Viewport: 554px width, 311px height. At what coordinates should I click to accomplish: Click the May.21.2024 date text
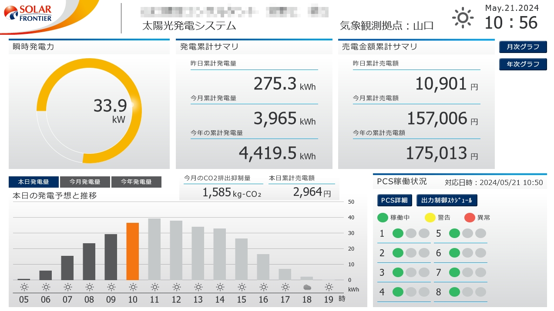pyautogui.click(x=512, y=8)
